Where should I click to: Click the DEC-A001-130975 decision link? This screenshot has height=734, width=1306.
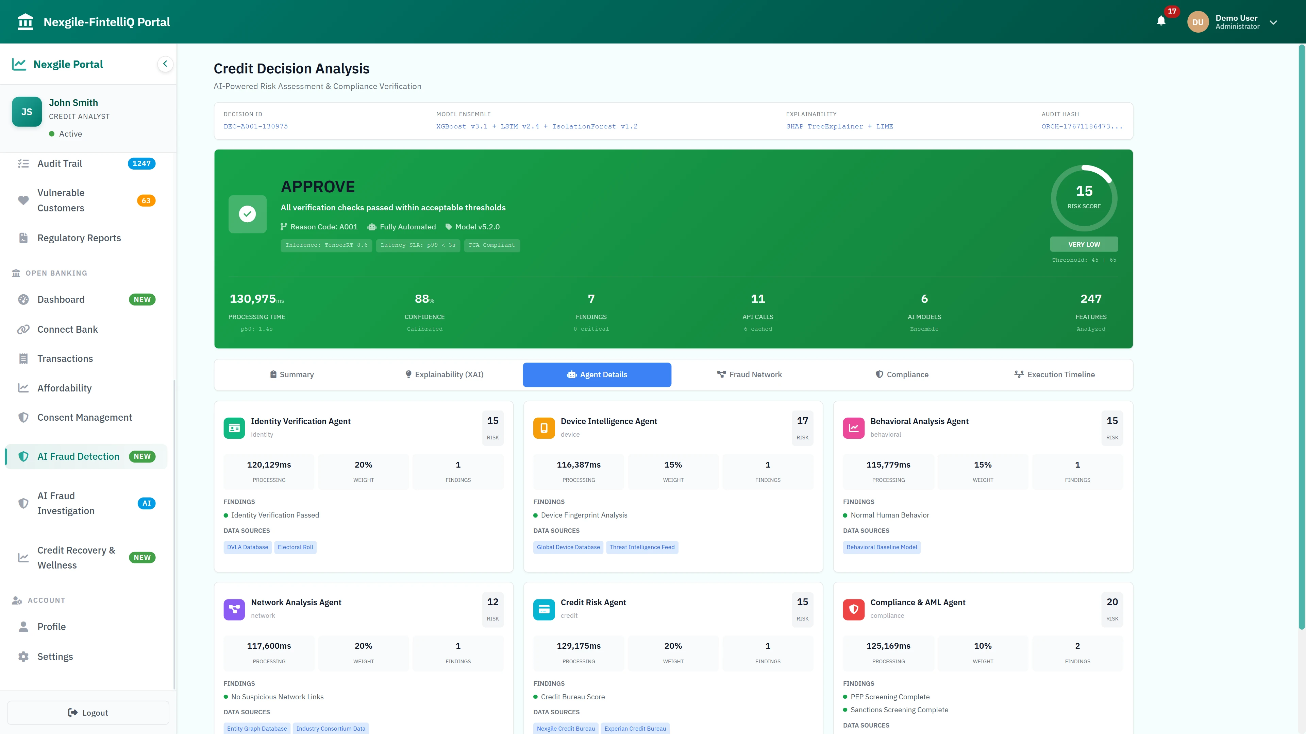coord(255,126)
